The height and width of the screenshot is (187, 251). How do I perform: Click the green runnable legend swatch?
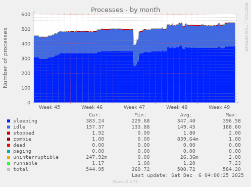click(x=9, y=163)
